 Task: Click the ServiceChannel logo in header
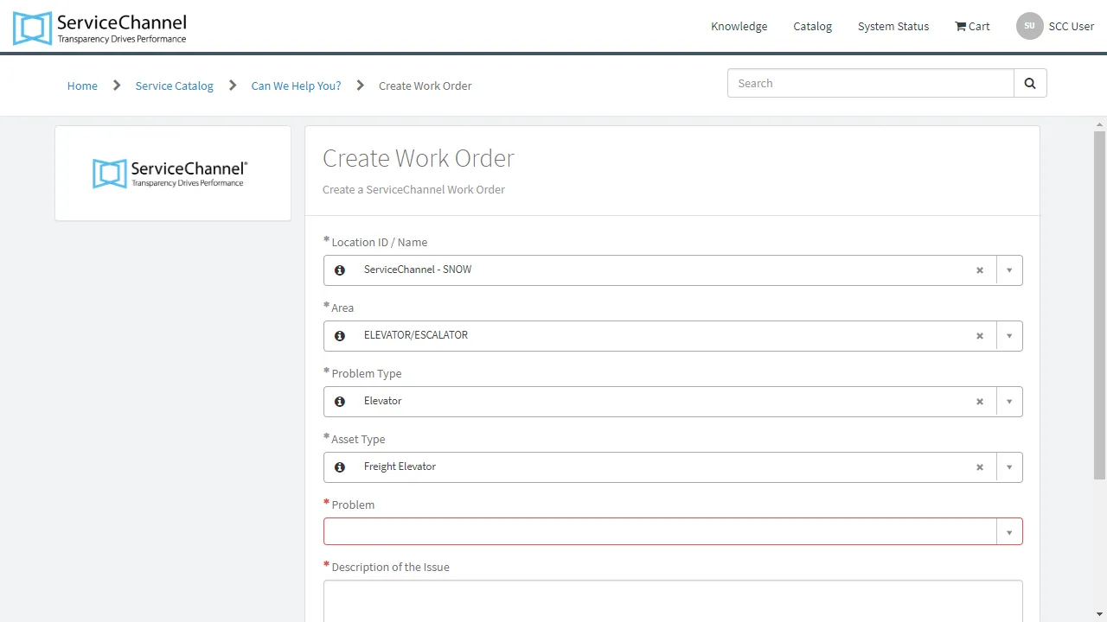(99, 28)
